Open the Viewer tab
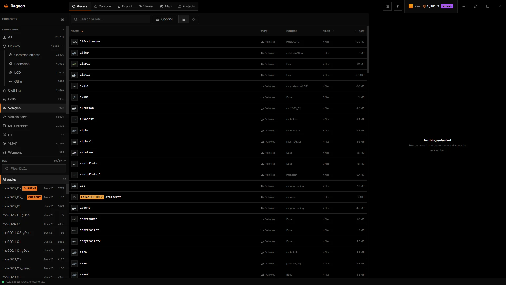The image size is (506, 285). (146, 6)
